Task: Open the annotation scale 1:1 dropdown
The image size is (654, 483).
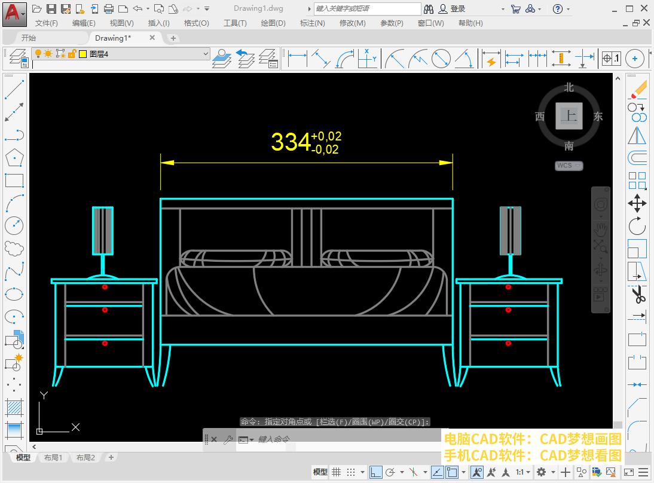Action: click(524, 472)
